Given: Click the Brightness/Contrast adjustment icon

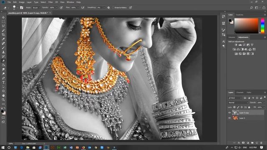Looking at the screenshot, I should 236,45.
